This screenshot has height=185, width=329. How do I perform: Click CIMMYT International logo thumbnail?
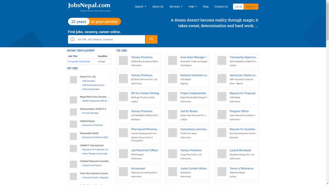[x=73, y=148]
